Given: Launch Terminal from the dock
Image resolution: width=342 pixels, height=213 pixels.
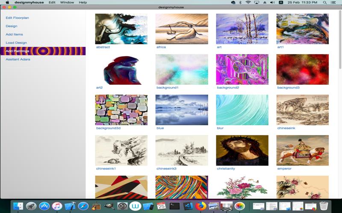Looking at the screenshot, I should [174, 206].
